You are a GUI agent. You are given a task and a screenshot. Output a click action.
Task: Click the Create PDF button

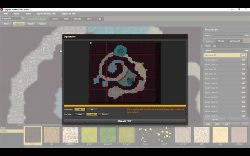point(125,121)
